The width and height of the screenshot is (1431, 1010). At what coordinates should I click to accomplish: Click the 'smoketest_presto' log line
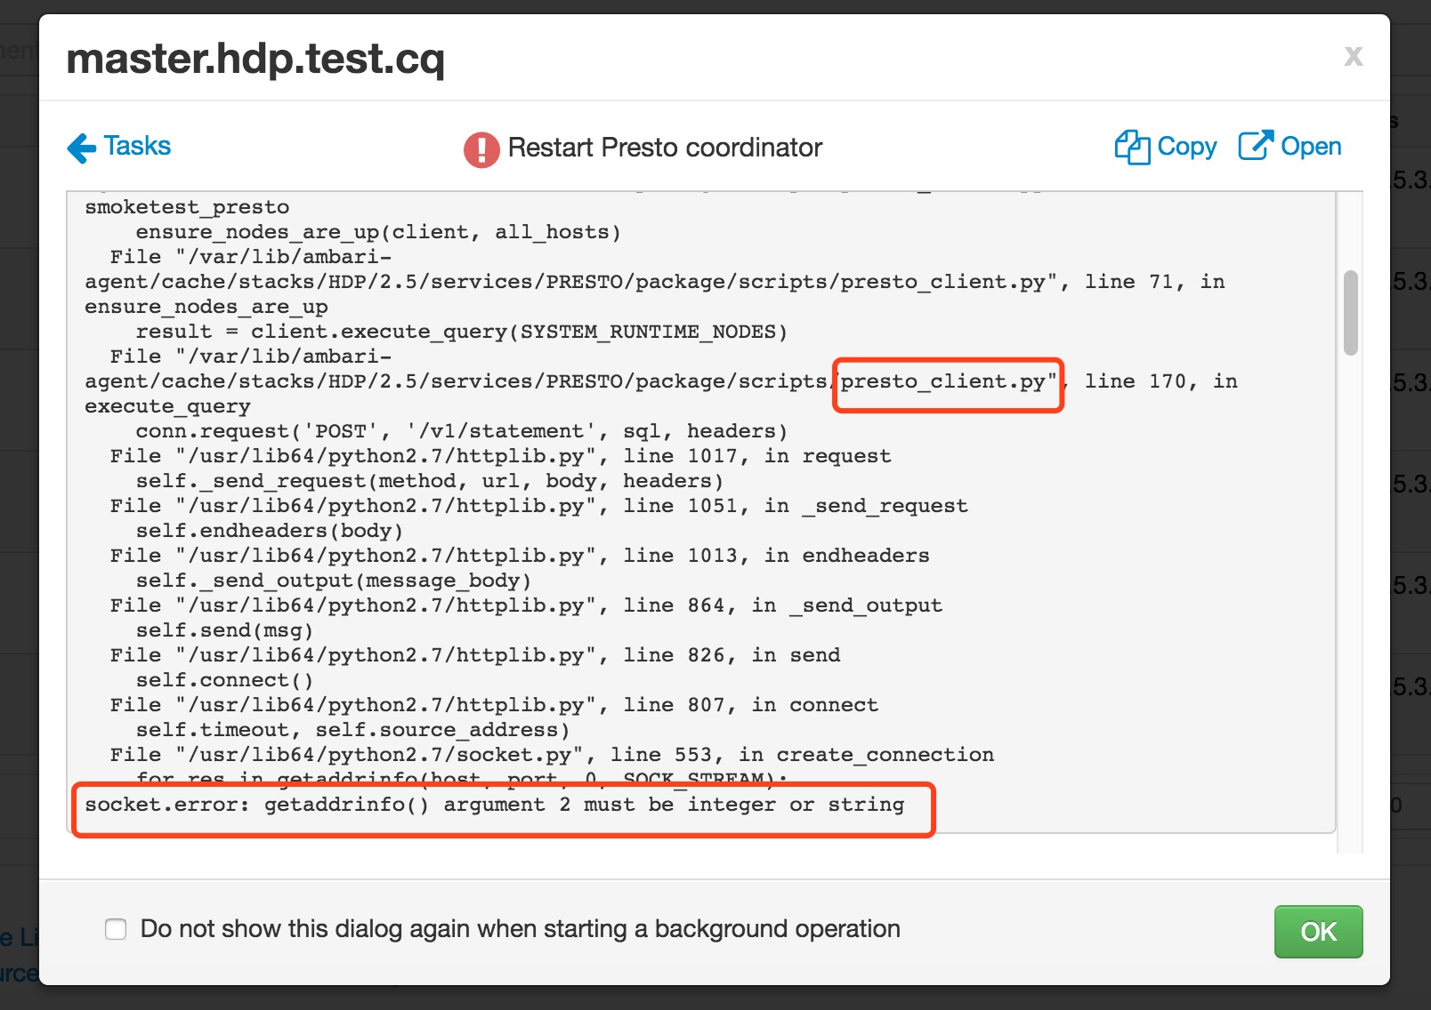click(x=187, y=207)
